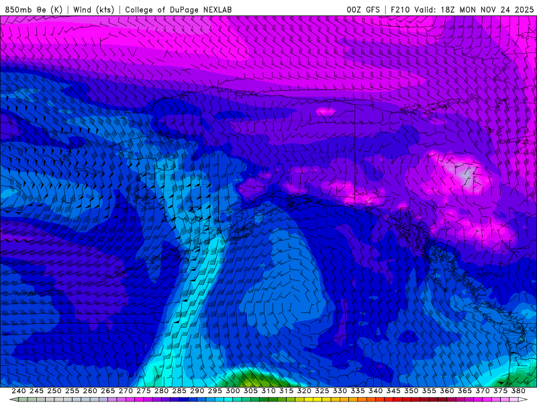The width and height of the screenshot is (537, 403).
Task: Select the 380 scale label
Action: coord(518,391)
